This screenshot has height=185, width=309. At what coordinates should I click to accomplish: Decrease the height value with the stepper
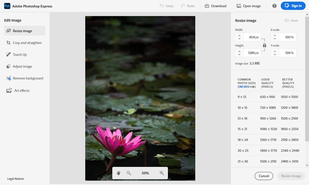(239, 54)
